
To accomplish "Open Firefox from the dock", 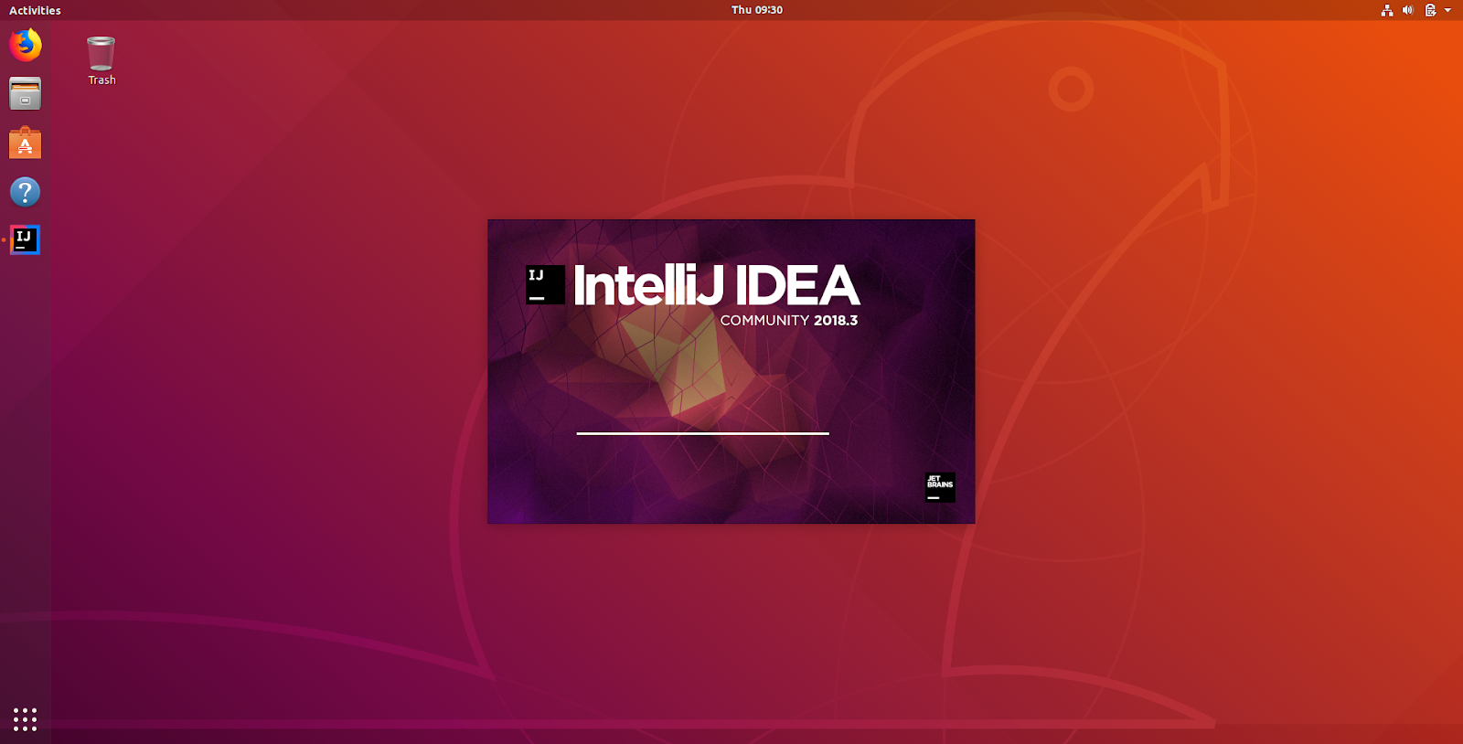I will [x=26, y=45].
